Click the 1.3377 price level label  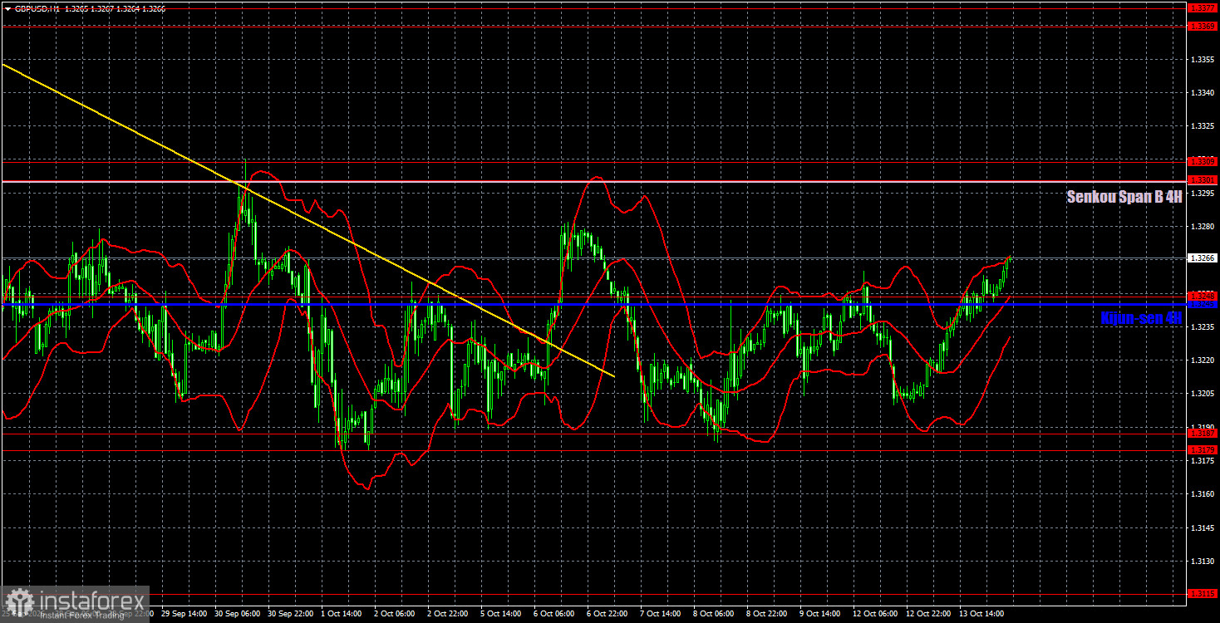pos(1203,8)
